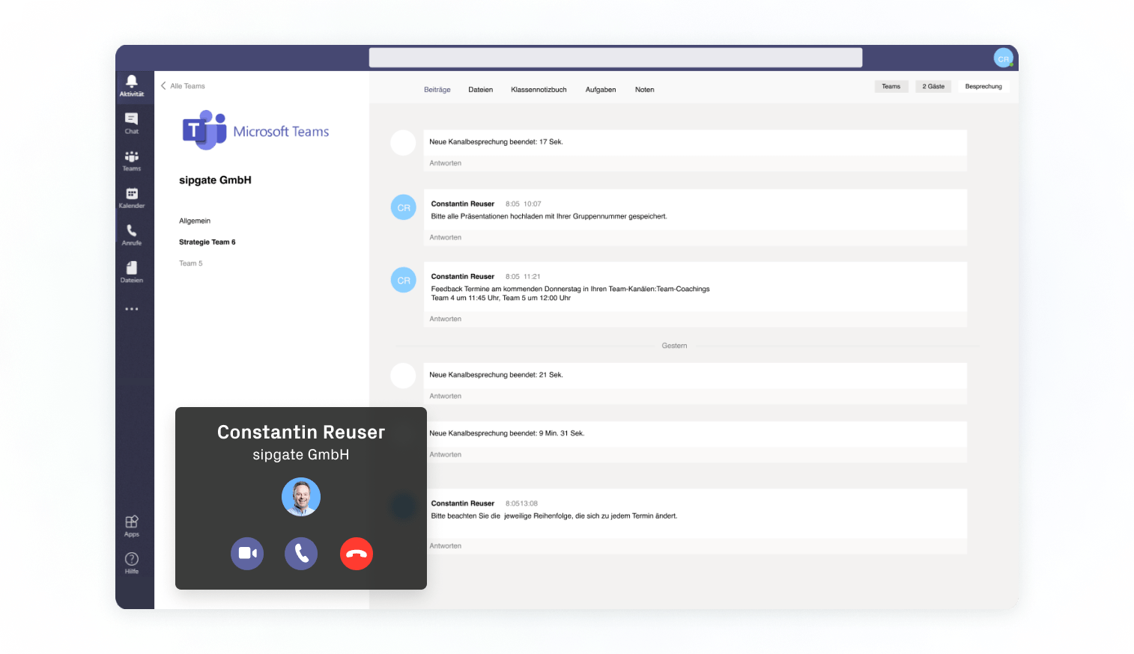Click the top search bar

pyautogui.click(x=616, y=58)
